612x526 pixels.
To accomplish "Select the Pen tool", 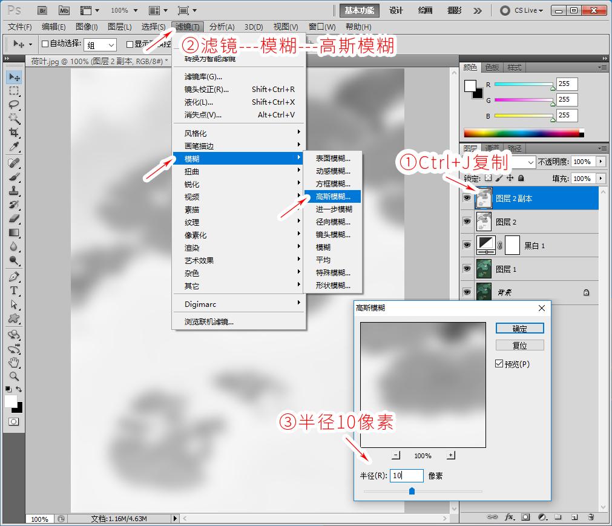I will 14,277.
